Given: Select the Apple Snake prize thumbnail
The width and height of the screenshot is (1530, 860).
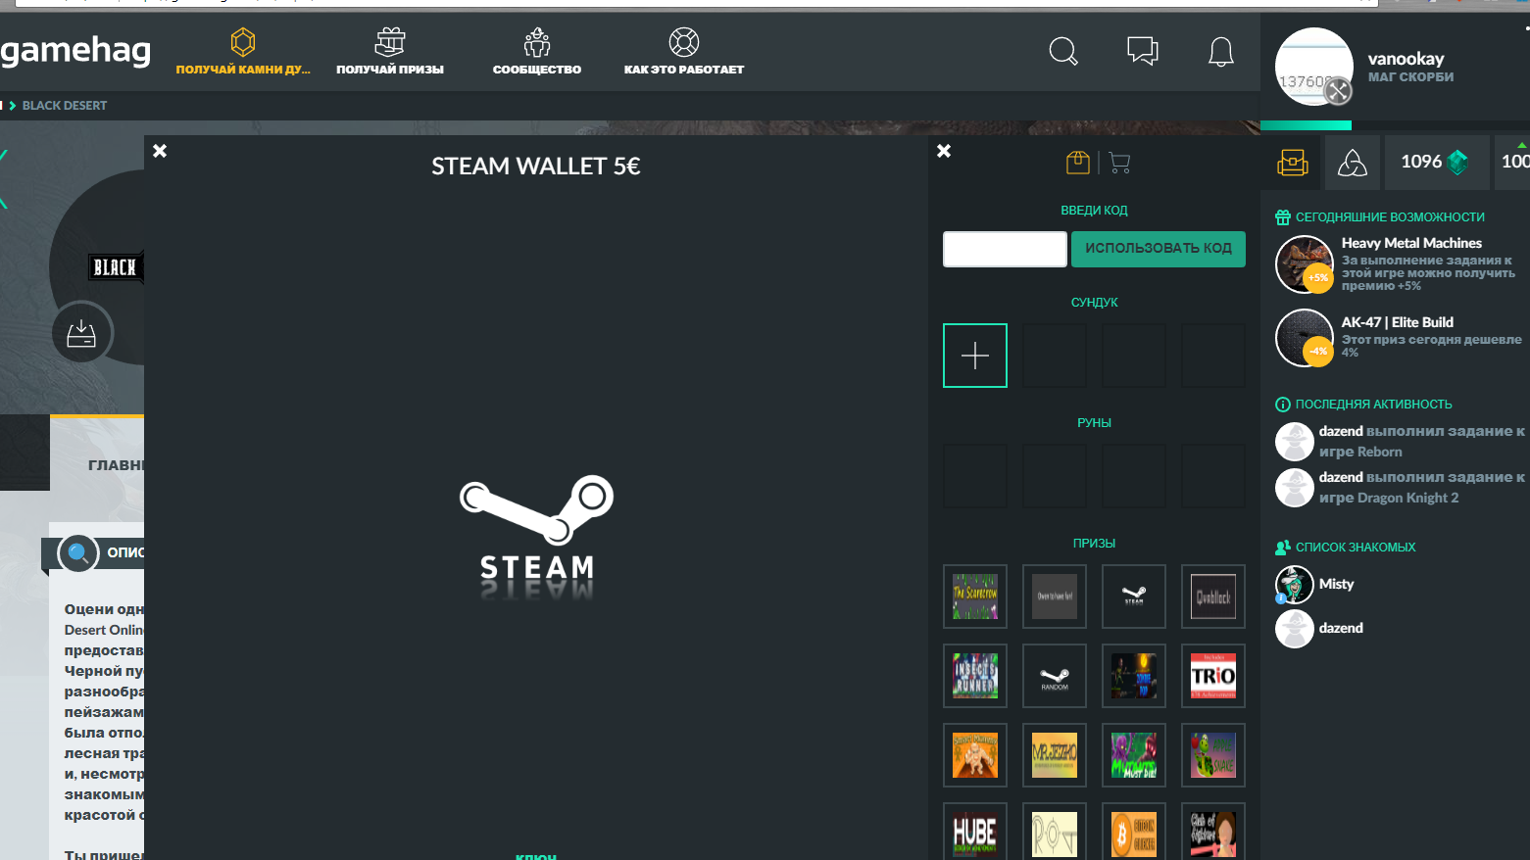Looking at the screenshot, I should (x=1213, y=755).
